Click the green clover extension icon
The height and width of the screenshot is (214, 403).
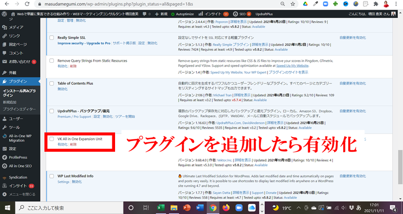335,4
